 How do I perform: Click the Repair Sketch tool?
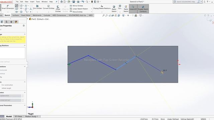114,9
